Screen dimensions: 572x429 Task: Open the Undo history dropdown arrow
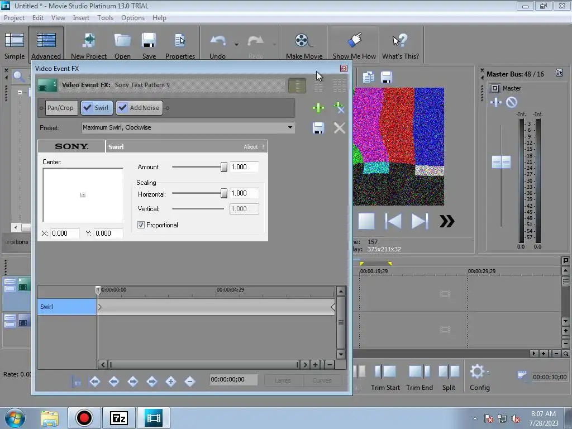click(236, 45)
